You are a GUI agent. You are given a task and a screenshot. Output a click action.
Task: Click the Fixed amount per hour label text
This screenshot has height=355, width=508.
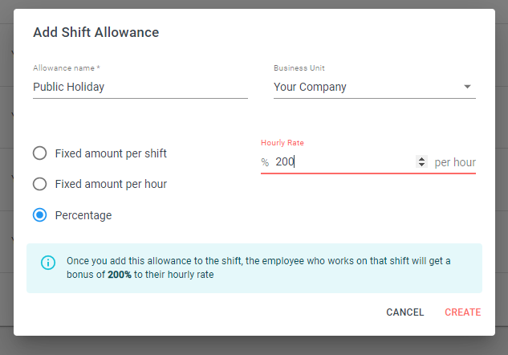111,184
